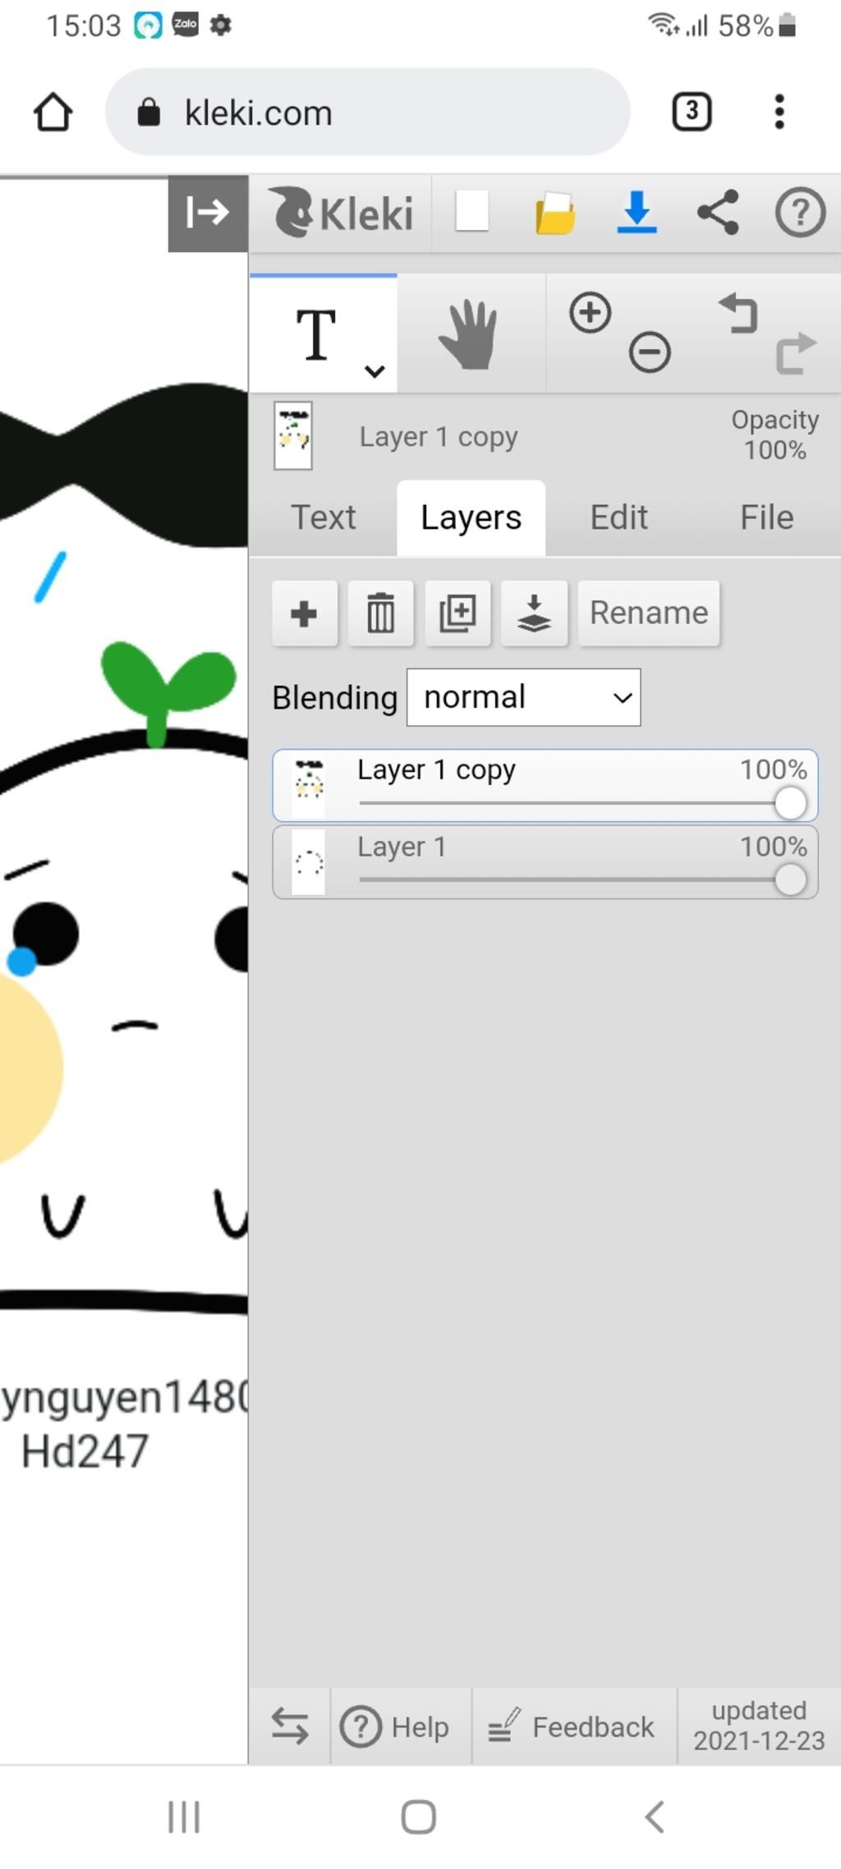Merge layer down
The height and width of the screenshot is (1869, 841).
[534, 613]
